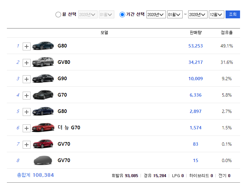Click the gray silhouette GV70 thumbnail in rank 8
Image resolution: width=243 pixels, height=183 pixels.
click(x=43, y=160)
